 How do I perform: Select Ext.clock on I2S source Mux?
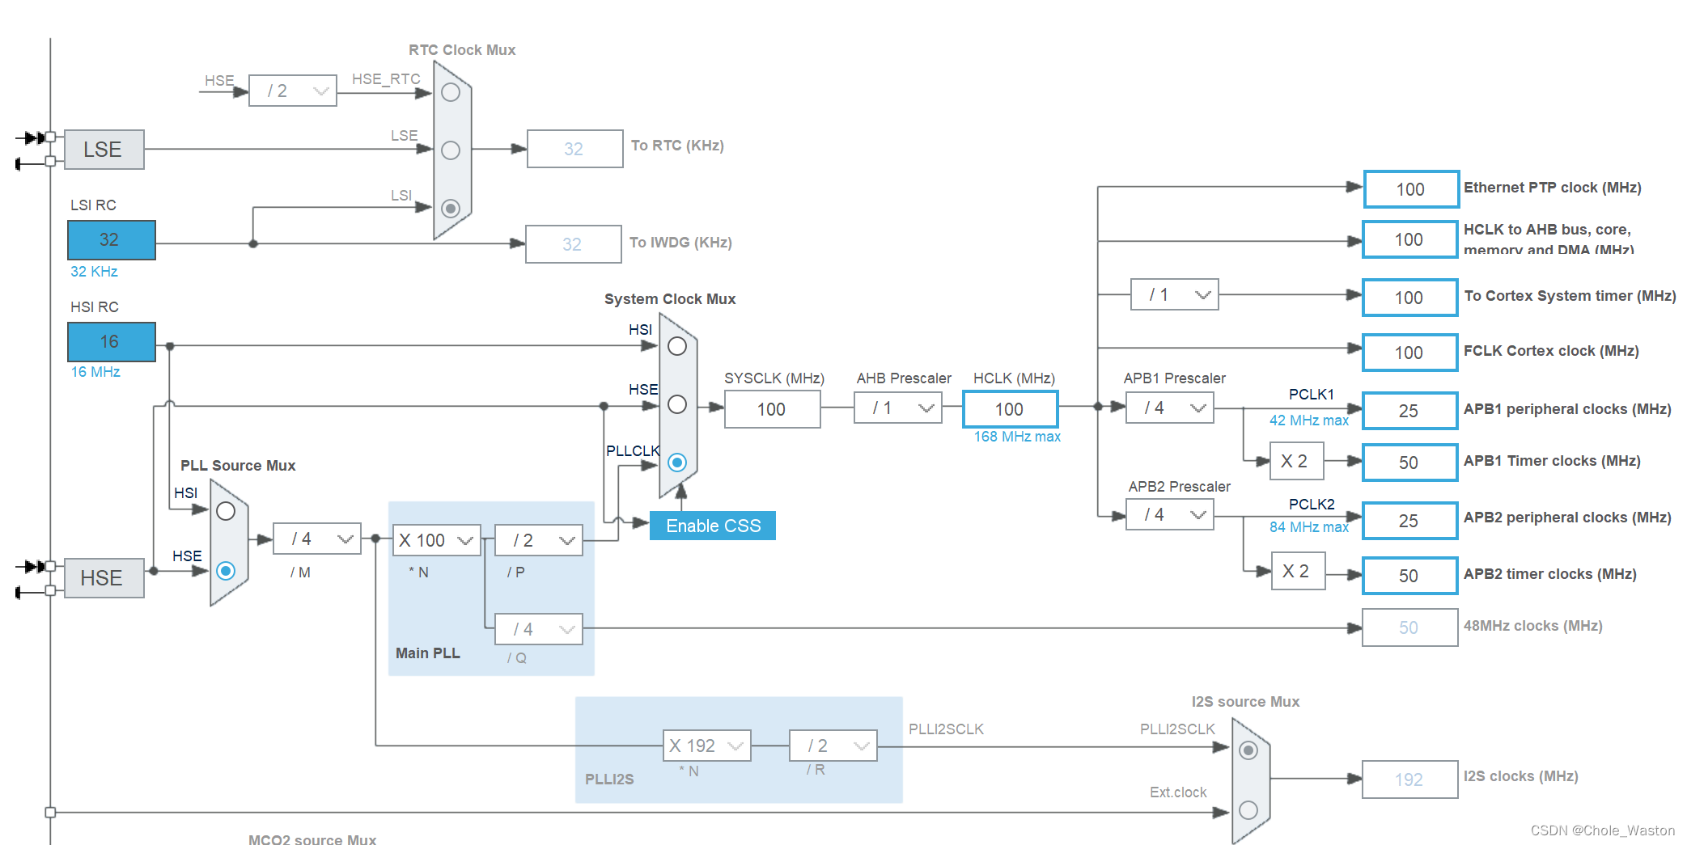pos(1248,810)
